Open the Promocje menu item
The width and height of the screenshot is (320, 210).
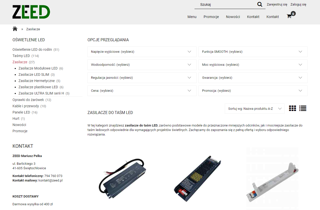coord(211,17)
